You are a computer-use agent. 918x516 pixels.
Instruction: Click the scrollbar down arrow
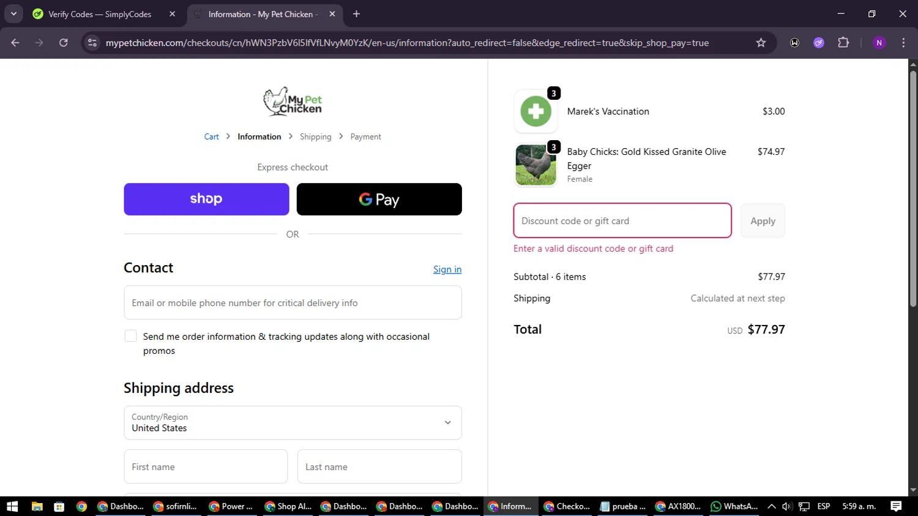[x=913, y=490]
